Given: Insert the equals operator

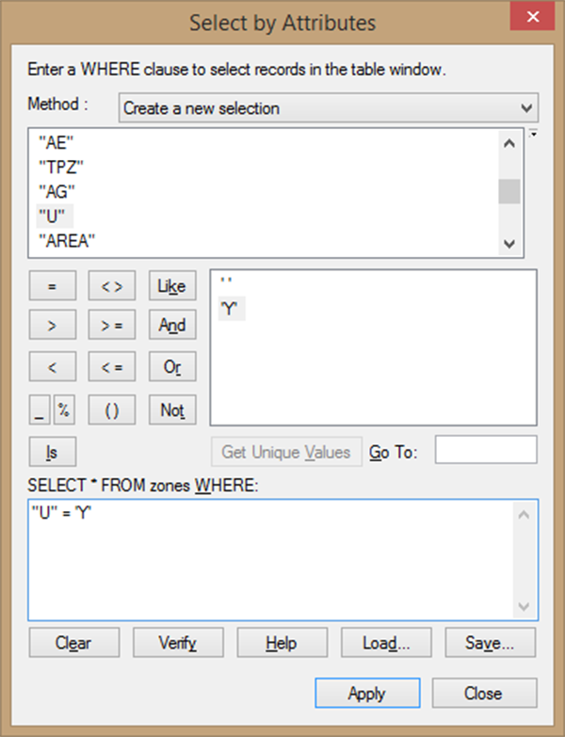Looking at the screenshot, I should click(52, 285).
